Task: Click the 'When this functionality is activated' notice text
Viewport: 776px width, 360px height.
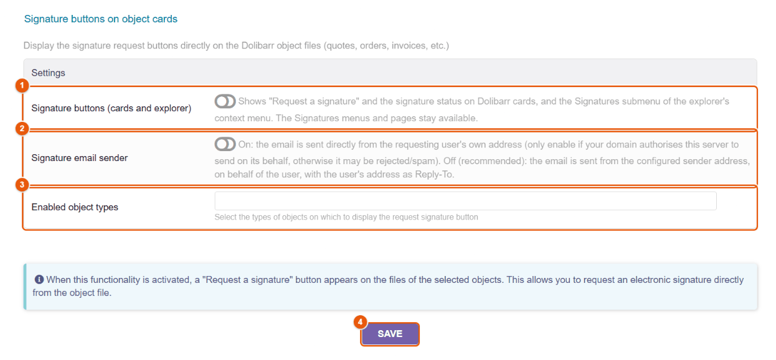Action: (389, 286)
